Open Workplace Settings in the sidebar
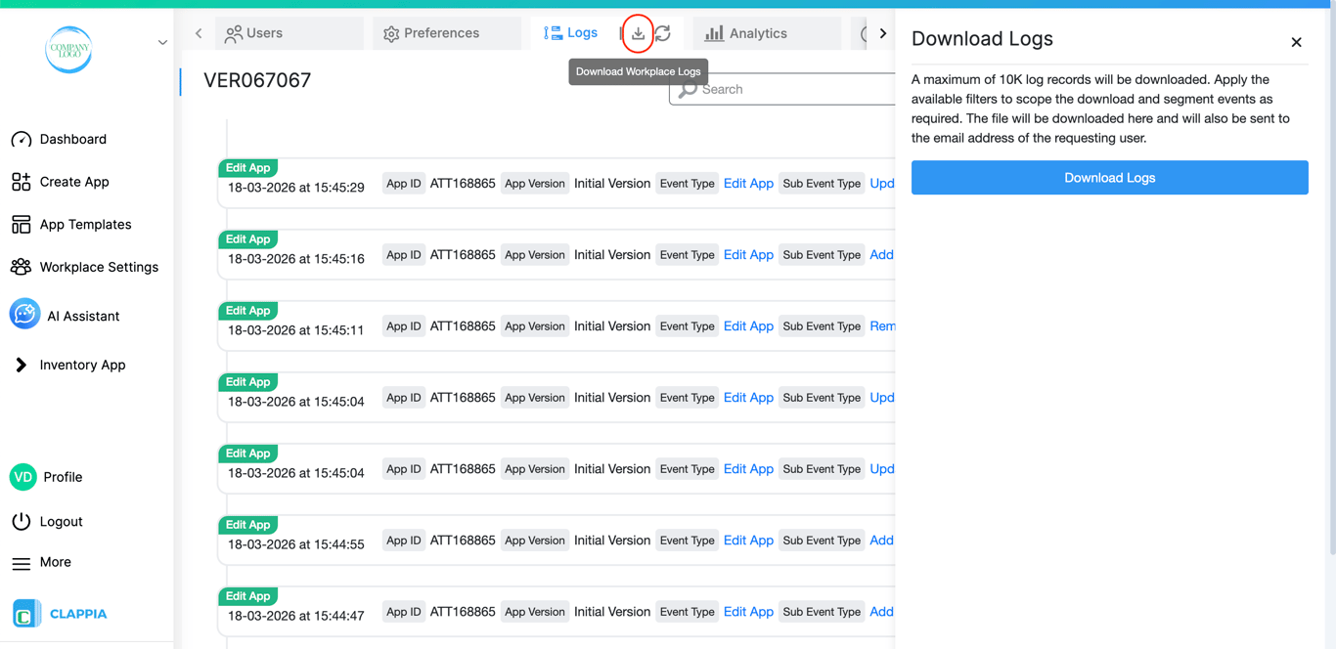 click(99, 267)
